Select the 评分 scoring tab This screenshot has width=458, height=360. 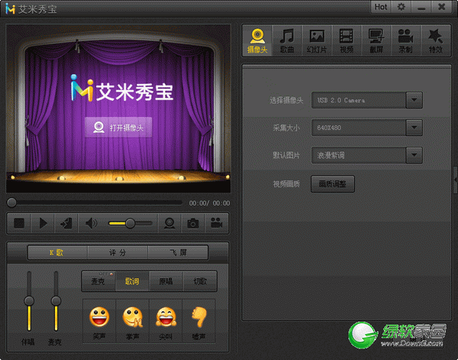click(118, 252)
